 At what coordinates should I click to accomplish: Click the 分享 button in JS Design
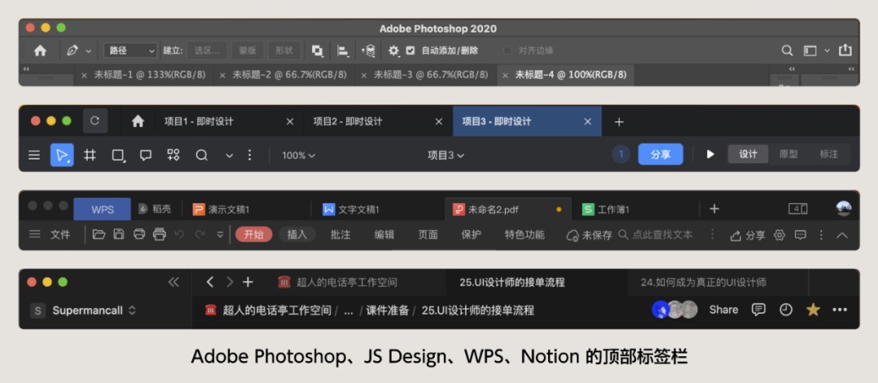[661, 155]
